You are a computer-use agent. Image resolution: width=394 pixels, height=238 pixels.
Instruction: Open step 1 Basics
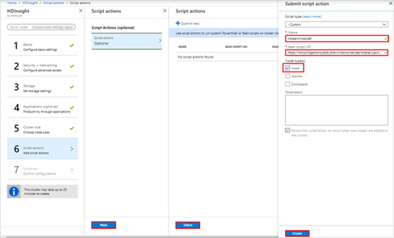42,47
